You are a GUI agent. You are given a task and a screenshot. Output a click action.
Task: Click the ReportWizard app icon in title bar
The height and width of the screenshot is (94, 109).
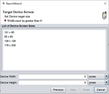coord(4,3)
